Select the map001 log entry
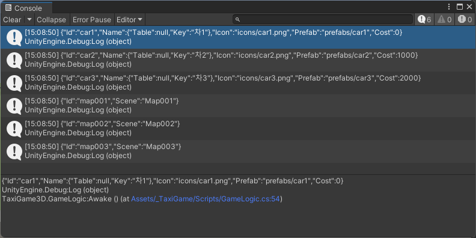 238,105
